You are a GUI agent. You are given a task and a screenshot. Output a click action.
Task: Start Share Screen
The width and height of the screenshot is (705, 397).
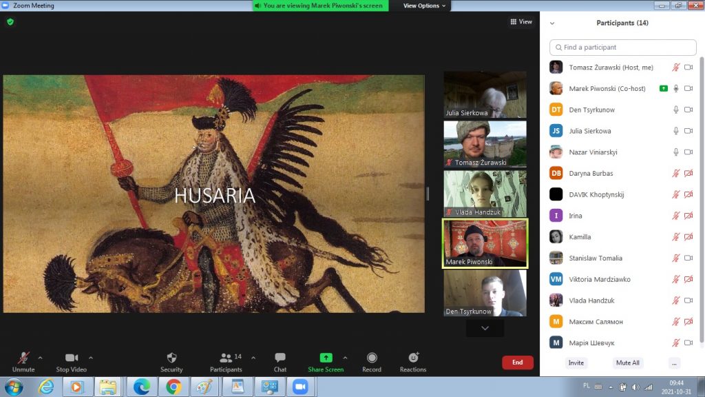tap(326, 361)
